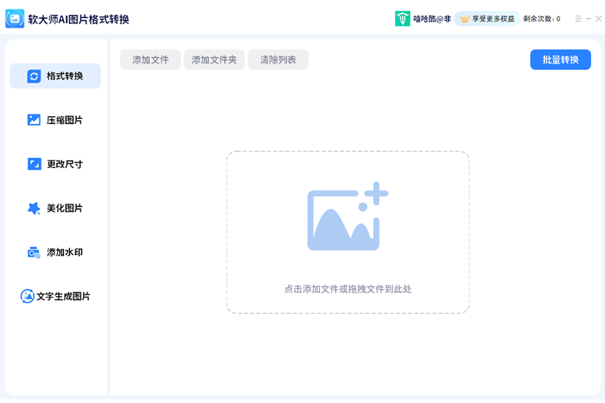This screenshot has width=605, height=403.
Task: Click the green shield user avatar
Action: tap(402, 19)
